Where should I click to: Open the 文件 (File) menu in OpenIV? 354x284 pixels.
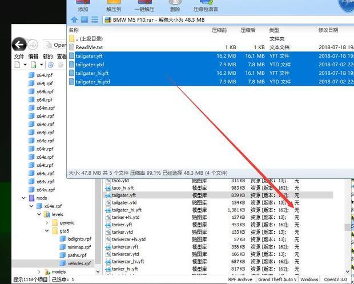click(x=19, y=57)
